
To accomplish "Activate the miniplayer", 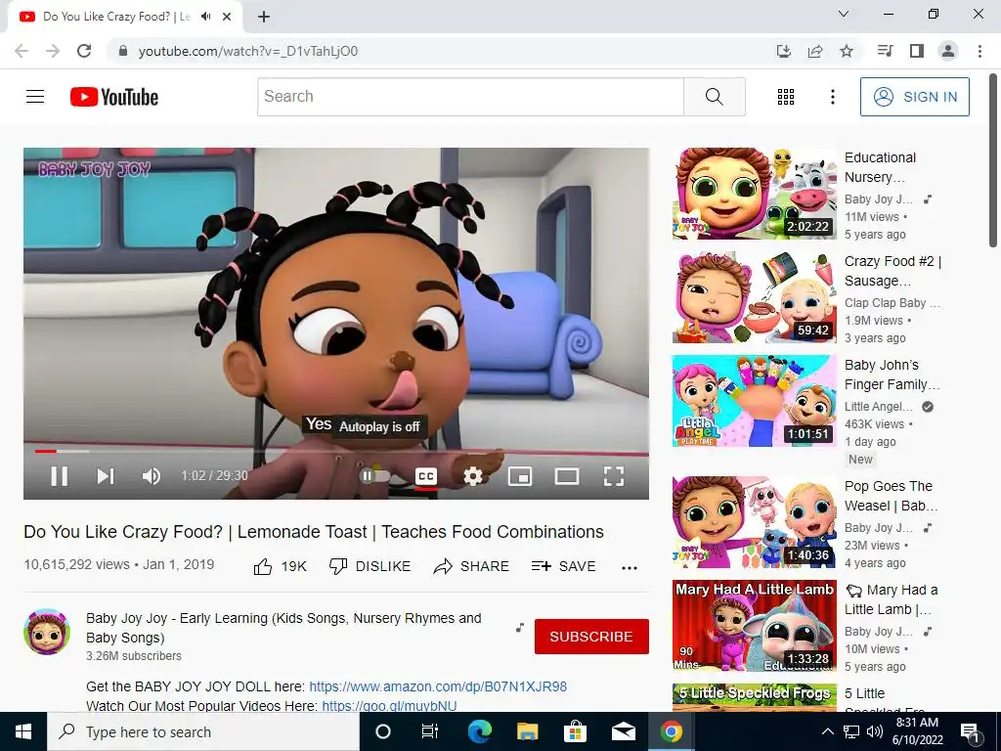I will pyautogui.click(x=520, y=476).
